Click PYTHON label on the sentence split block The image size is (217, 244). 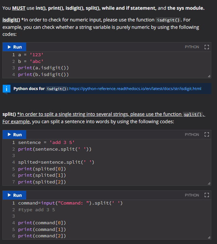[192, 135]
